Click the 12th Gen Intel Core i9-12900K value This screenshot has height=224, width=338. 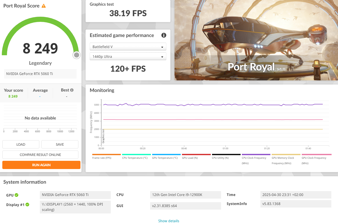pos(185,195)
